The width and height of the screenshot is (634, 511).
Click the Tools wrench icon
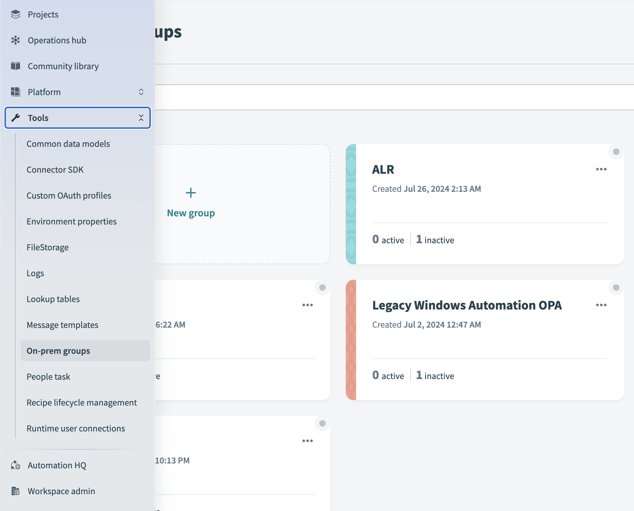click(x=16, y=117)
